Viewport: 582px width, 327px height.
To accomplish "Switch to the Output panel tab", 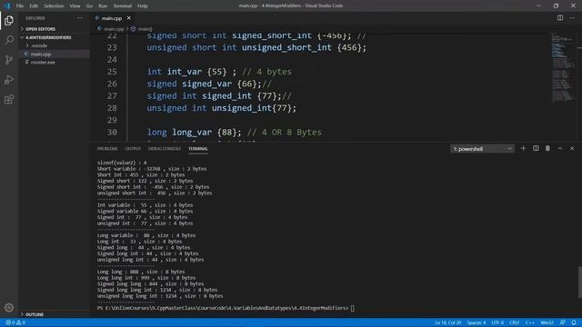I will 133,149.
